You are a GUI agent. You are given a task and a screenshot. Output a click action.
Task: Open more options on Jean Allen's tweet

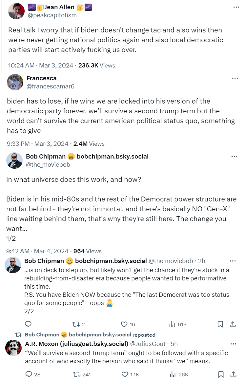coord(236,7)
